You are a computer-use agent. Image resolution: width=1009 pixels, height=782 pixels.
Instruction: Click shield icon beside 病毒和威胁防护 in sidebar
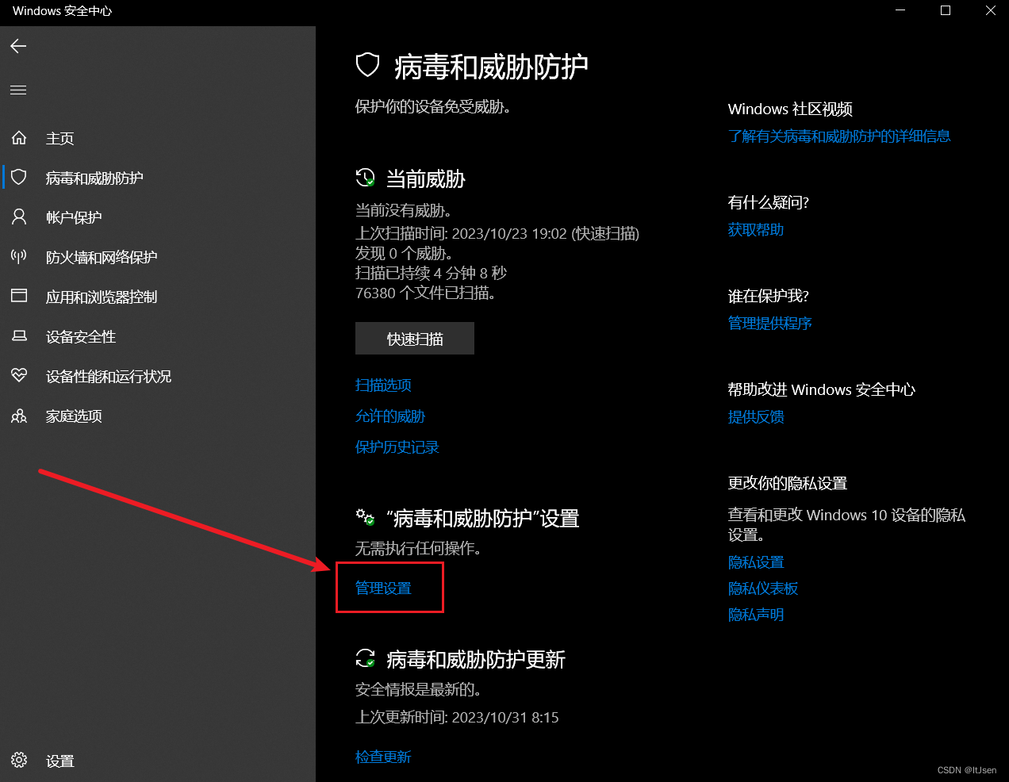point(19,177)
